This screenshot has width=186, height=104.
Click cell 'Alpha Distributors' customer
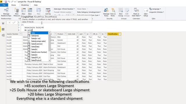[x=50, y=67]
